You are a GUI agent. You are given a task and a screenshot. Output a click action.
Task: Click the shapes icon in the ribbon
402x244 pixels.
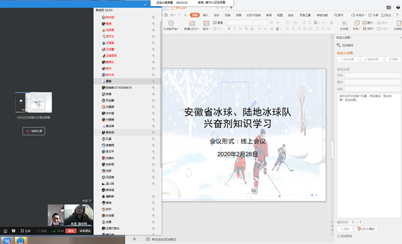pyautogui.click(x=356, y=23)
